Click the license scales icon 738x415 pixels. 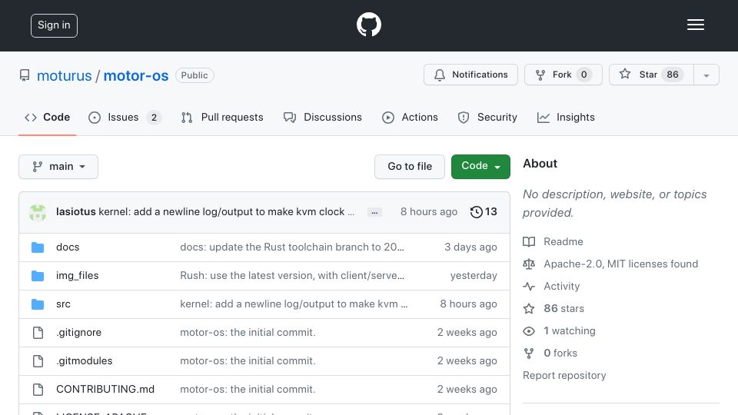[529, 264]
